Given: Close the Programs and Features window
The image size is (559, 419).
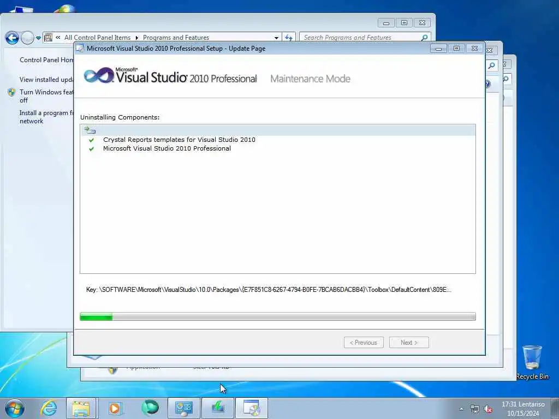Looking at the screenshot, I should pos(422,23).
